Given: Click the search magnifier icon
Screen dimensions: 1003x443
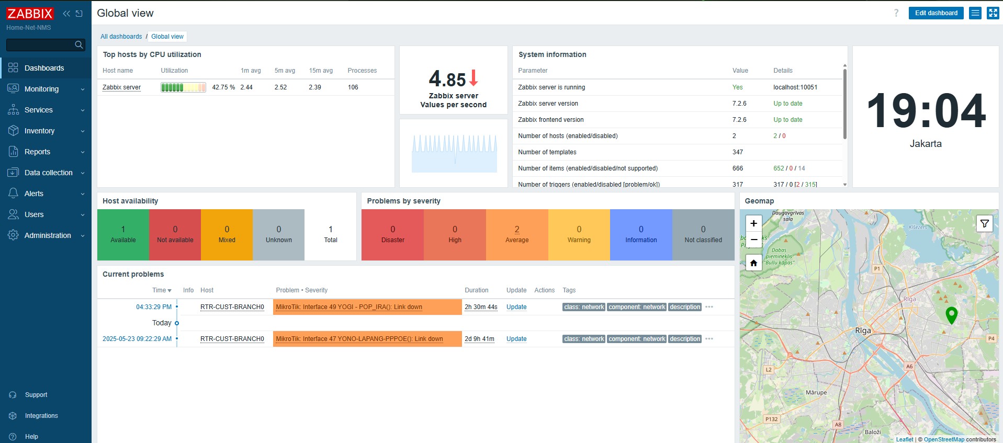Looking at the screenshot, I should point(79,45).
